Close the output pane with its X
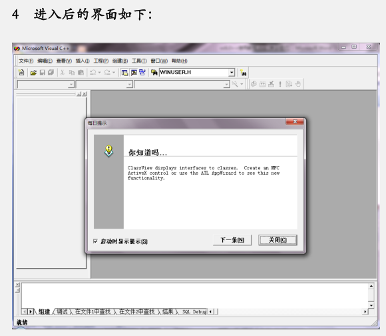Viewport: 386px width, 336px height. point(17,285)
